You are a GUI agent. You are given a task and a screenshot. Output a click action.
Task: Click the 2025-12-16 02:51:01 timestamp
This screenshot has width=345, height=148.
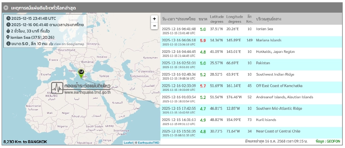179,63
